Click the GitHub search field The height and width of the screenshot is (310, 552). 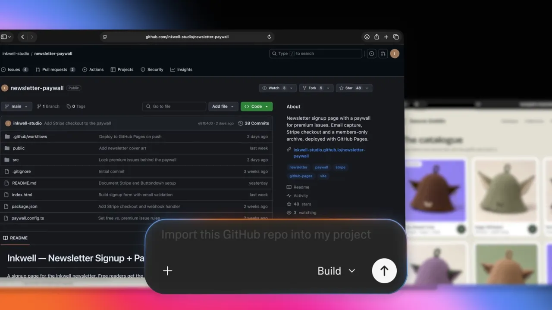pos(316,54)
